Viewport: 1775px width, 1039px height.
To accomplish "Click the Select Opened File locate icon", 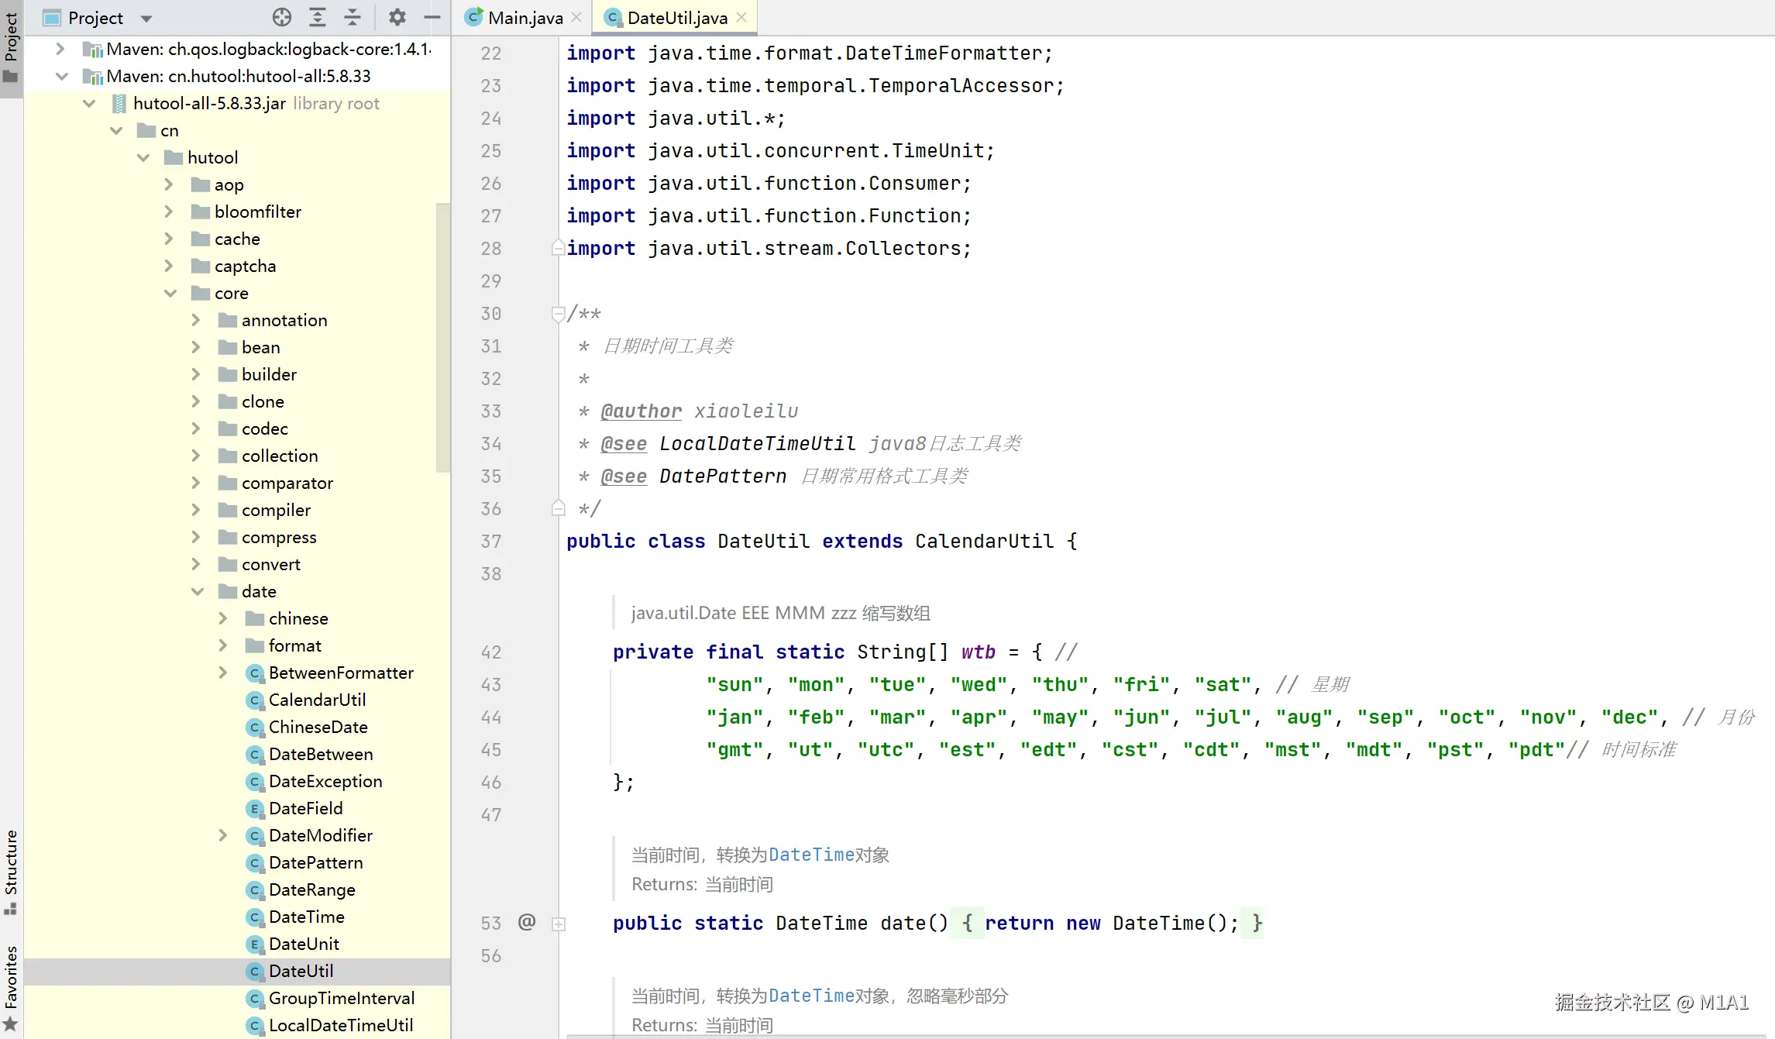I will pyautogui.click(x=282, y=17).
